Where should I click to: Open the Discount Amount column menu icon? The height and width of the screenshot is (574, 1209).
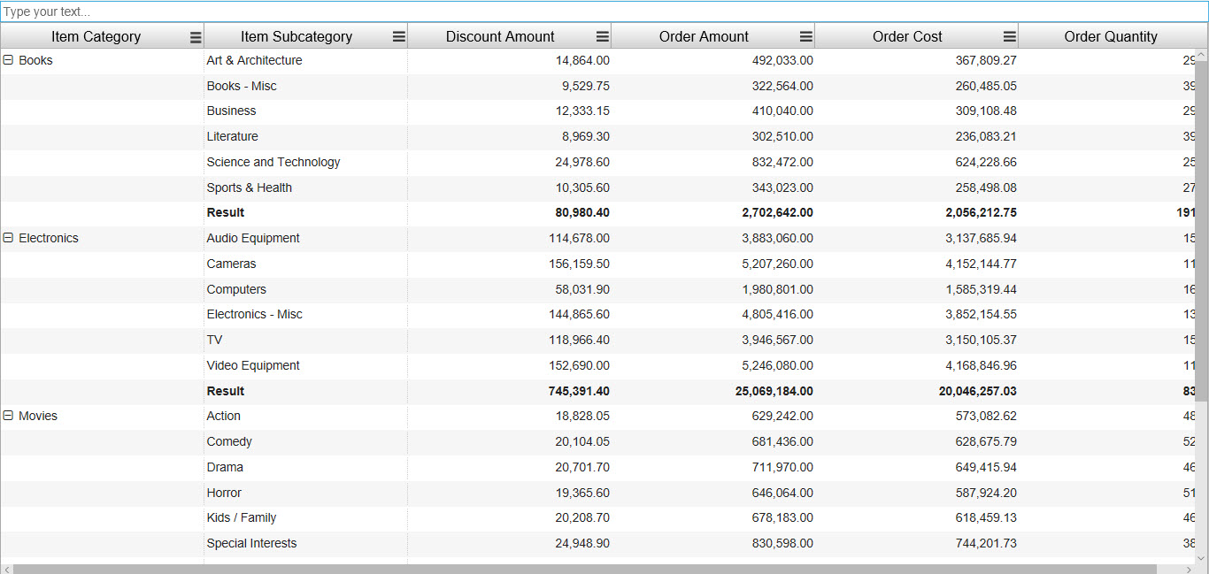[x=603, y=37]
